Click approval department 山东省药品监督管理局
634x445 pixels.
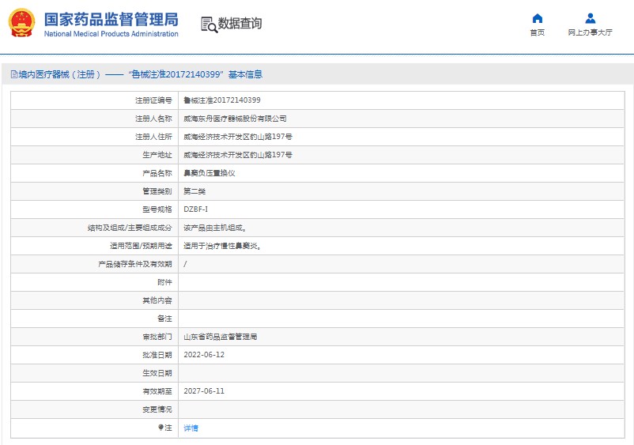(x=221, y=337)
